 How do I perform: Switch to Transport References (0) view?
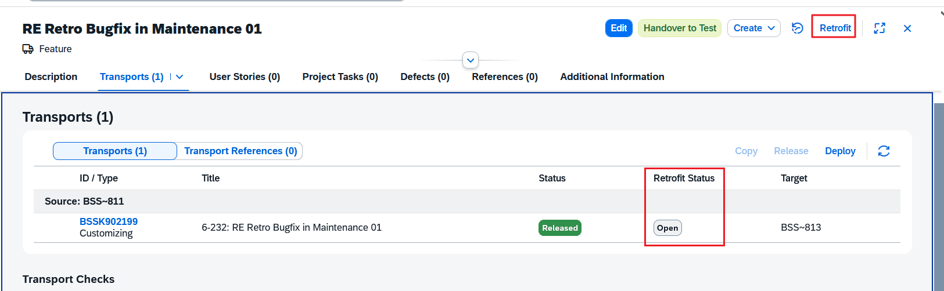pos(241,151)
